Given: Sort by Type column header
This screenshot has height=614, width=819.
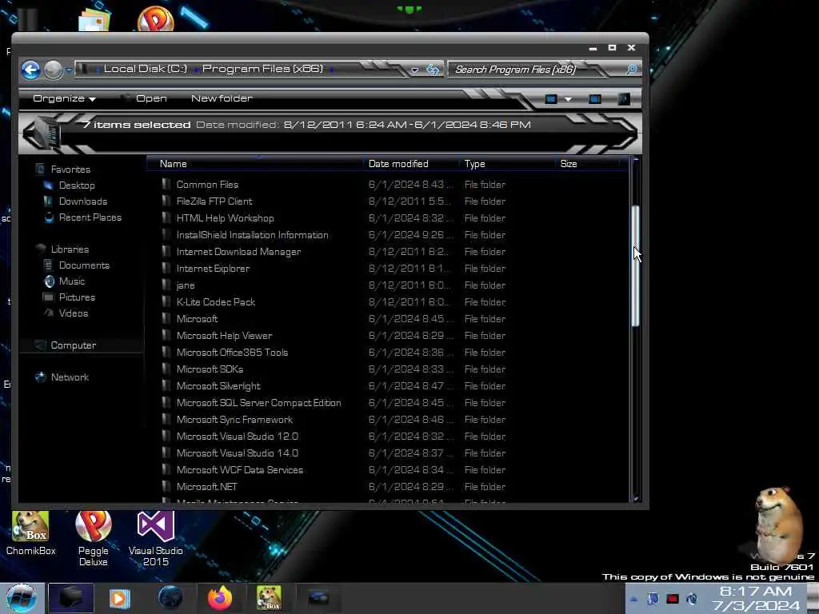Looking at the screenshot, I should [507, 164].
